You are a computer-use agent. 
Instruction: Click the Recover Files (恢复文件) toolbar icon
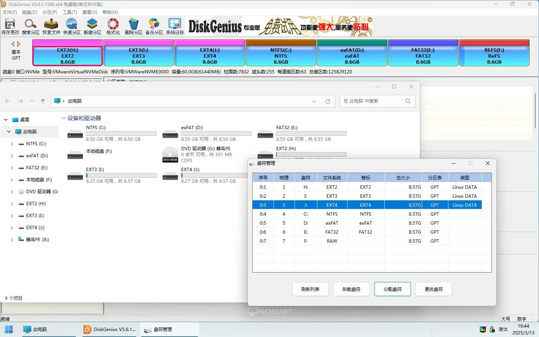point(51,27)
